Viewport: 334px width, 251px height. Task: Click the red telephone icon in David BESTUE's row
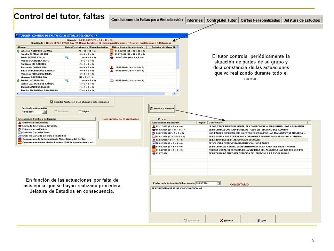(x=112, y=58)
